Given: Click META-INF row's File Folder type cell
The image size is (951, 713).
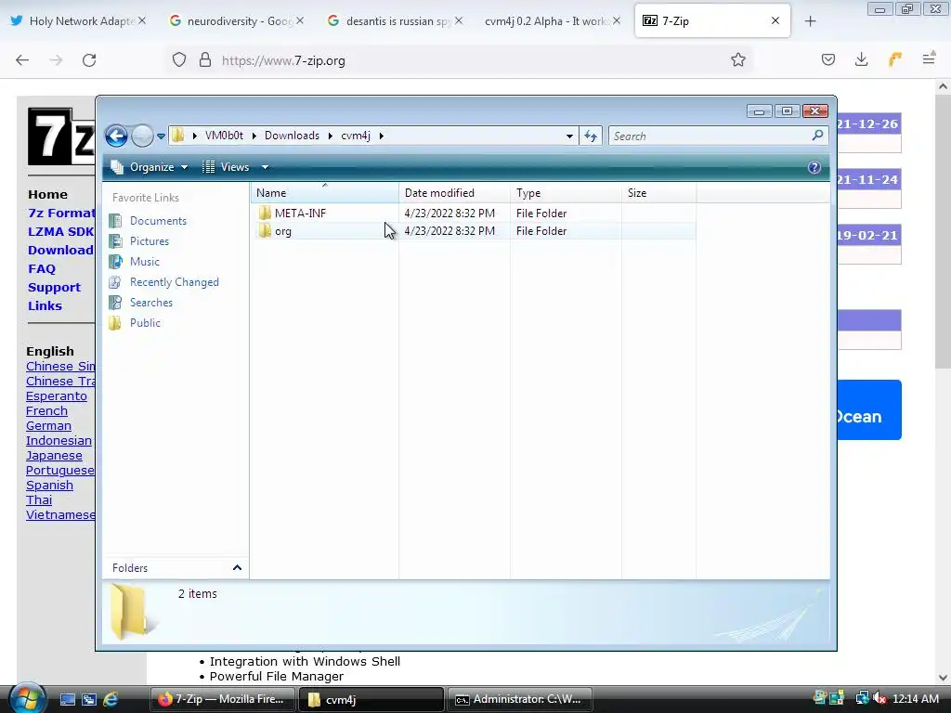Looking at the screenshot, I should point(541,214).
